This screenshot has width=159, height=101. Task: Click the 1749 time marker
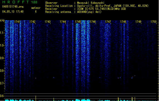click(x=138, y=22)
